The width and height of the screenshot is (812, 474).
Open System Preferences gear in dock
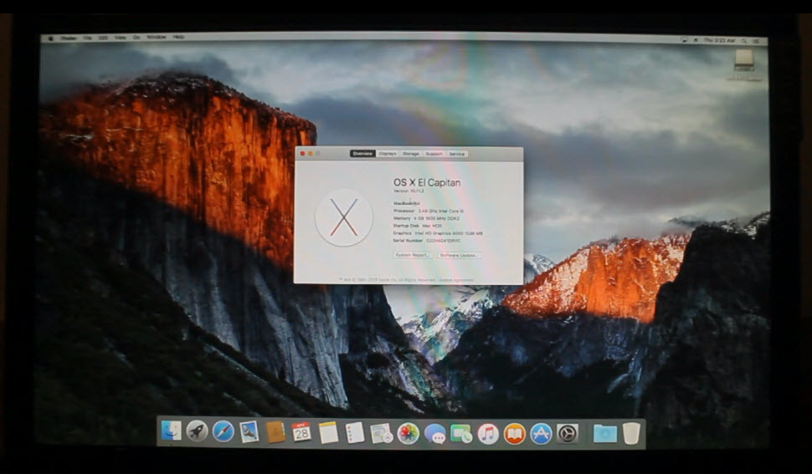(568, 433)
